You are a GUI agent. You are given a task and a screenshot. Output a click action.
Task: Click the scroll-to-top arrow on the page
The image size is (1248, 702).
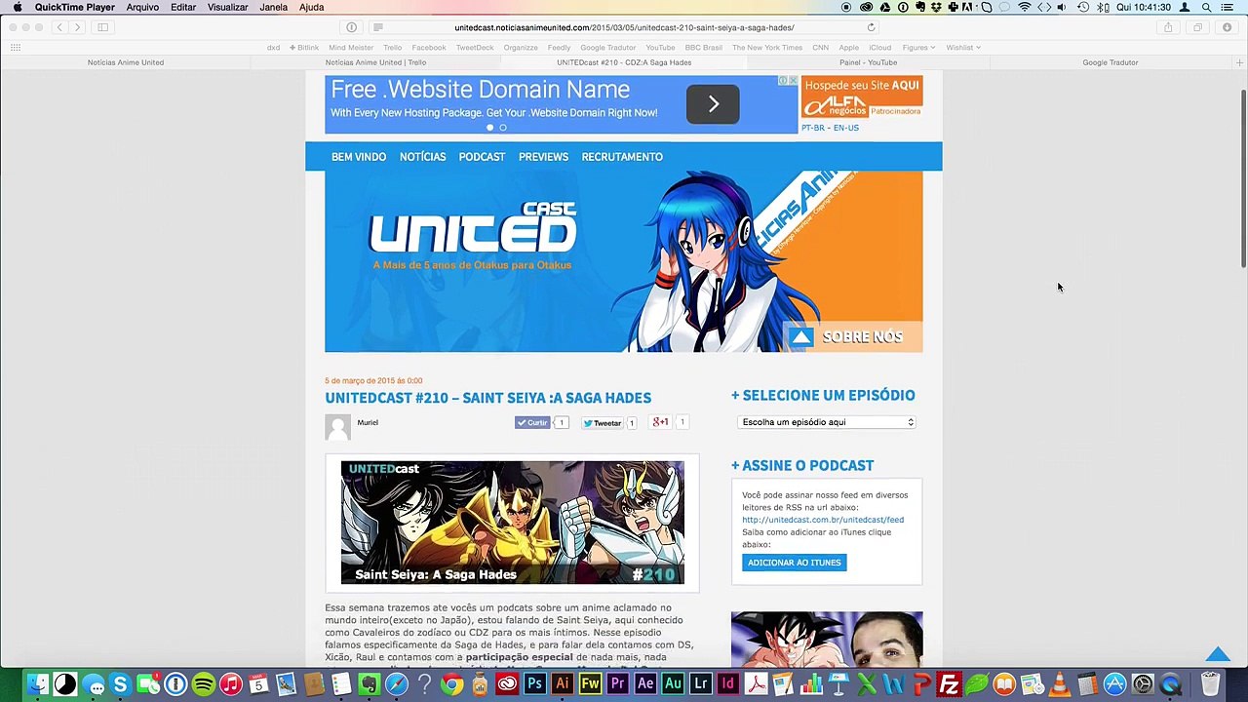click(x=1218, y=654)
